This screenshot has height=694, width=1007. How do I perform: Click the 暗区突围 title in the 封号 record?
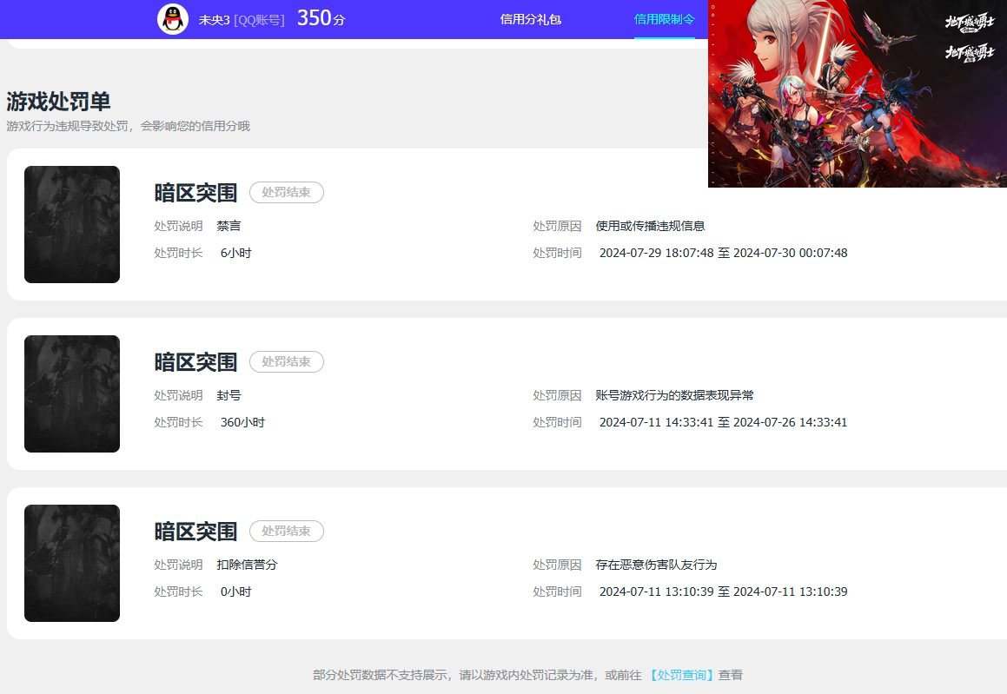point(195,362)
